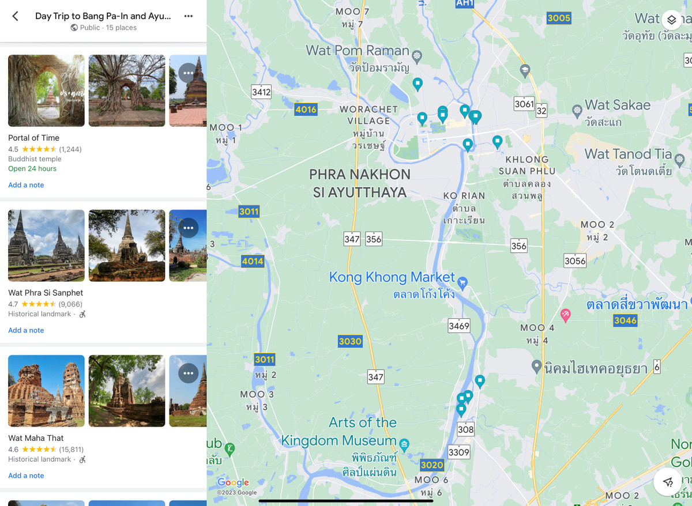Tap the Arts of the Kingdom Museum icon
692x506 pixels.
click(x=404, y=443)
